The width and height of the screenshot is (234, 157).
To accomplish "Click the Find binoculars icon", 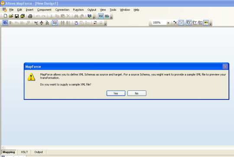I will (76, 16).
